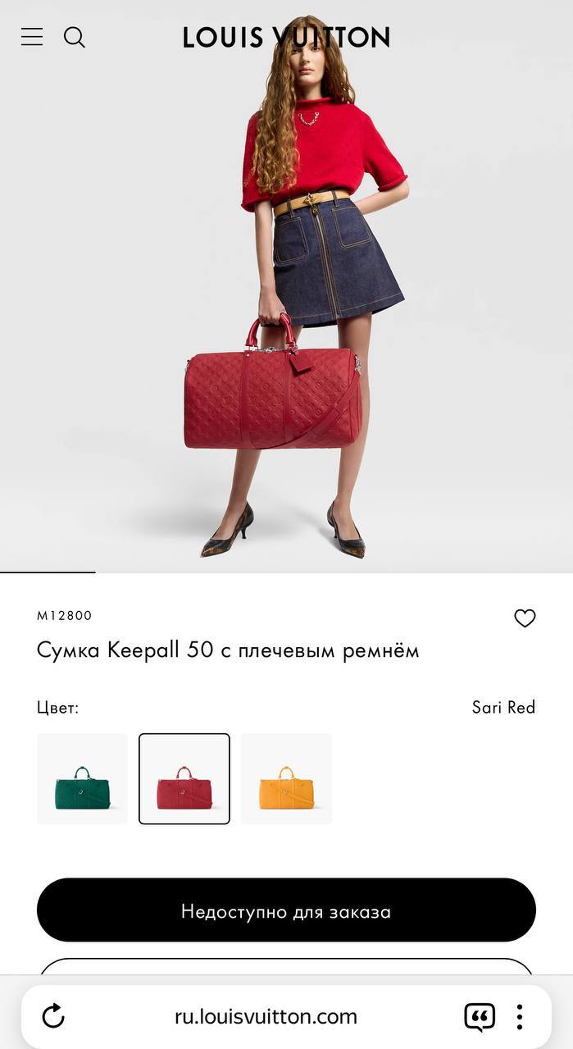Open the search magnifier icon
This screenshot has height=1049, width=573.
(75, 37)
